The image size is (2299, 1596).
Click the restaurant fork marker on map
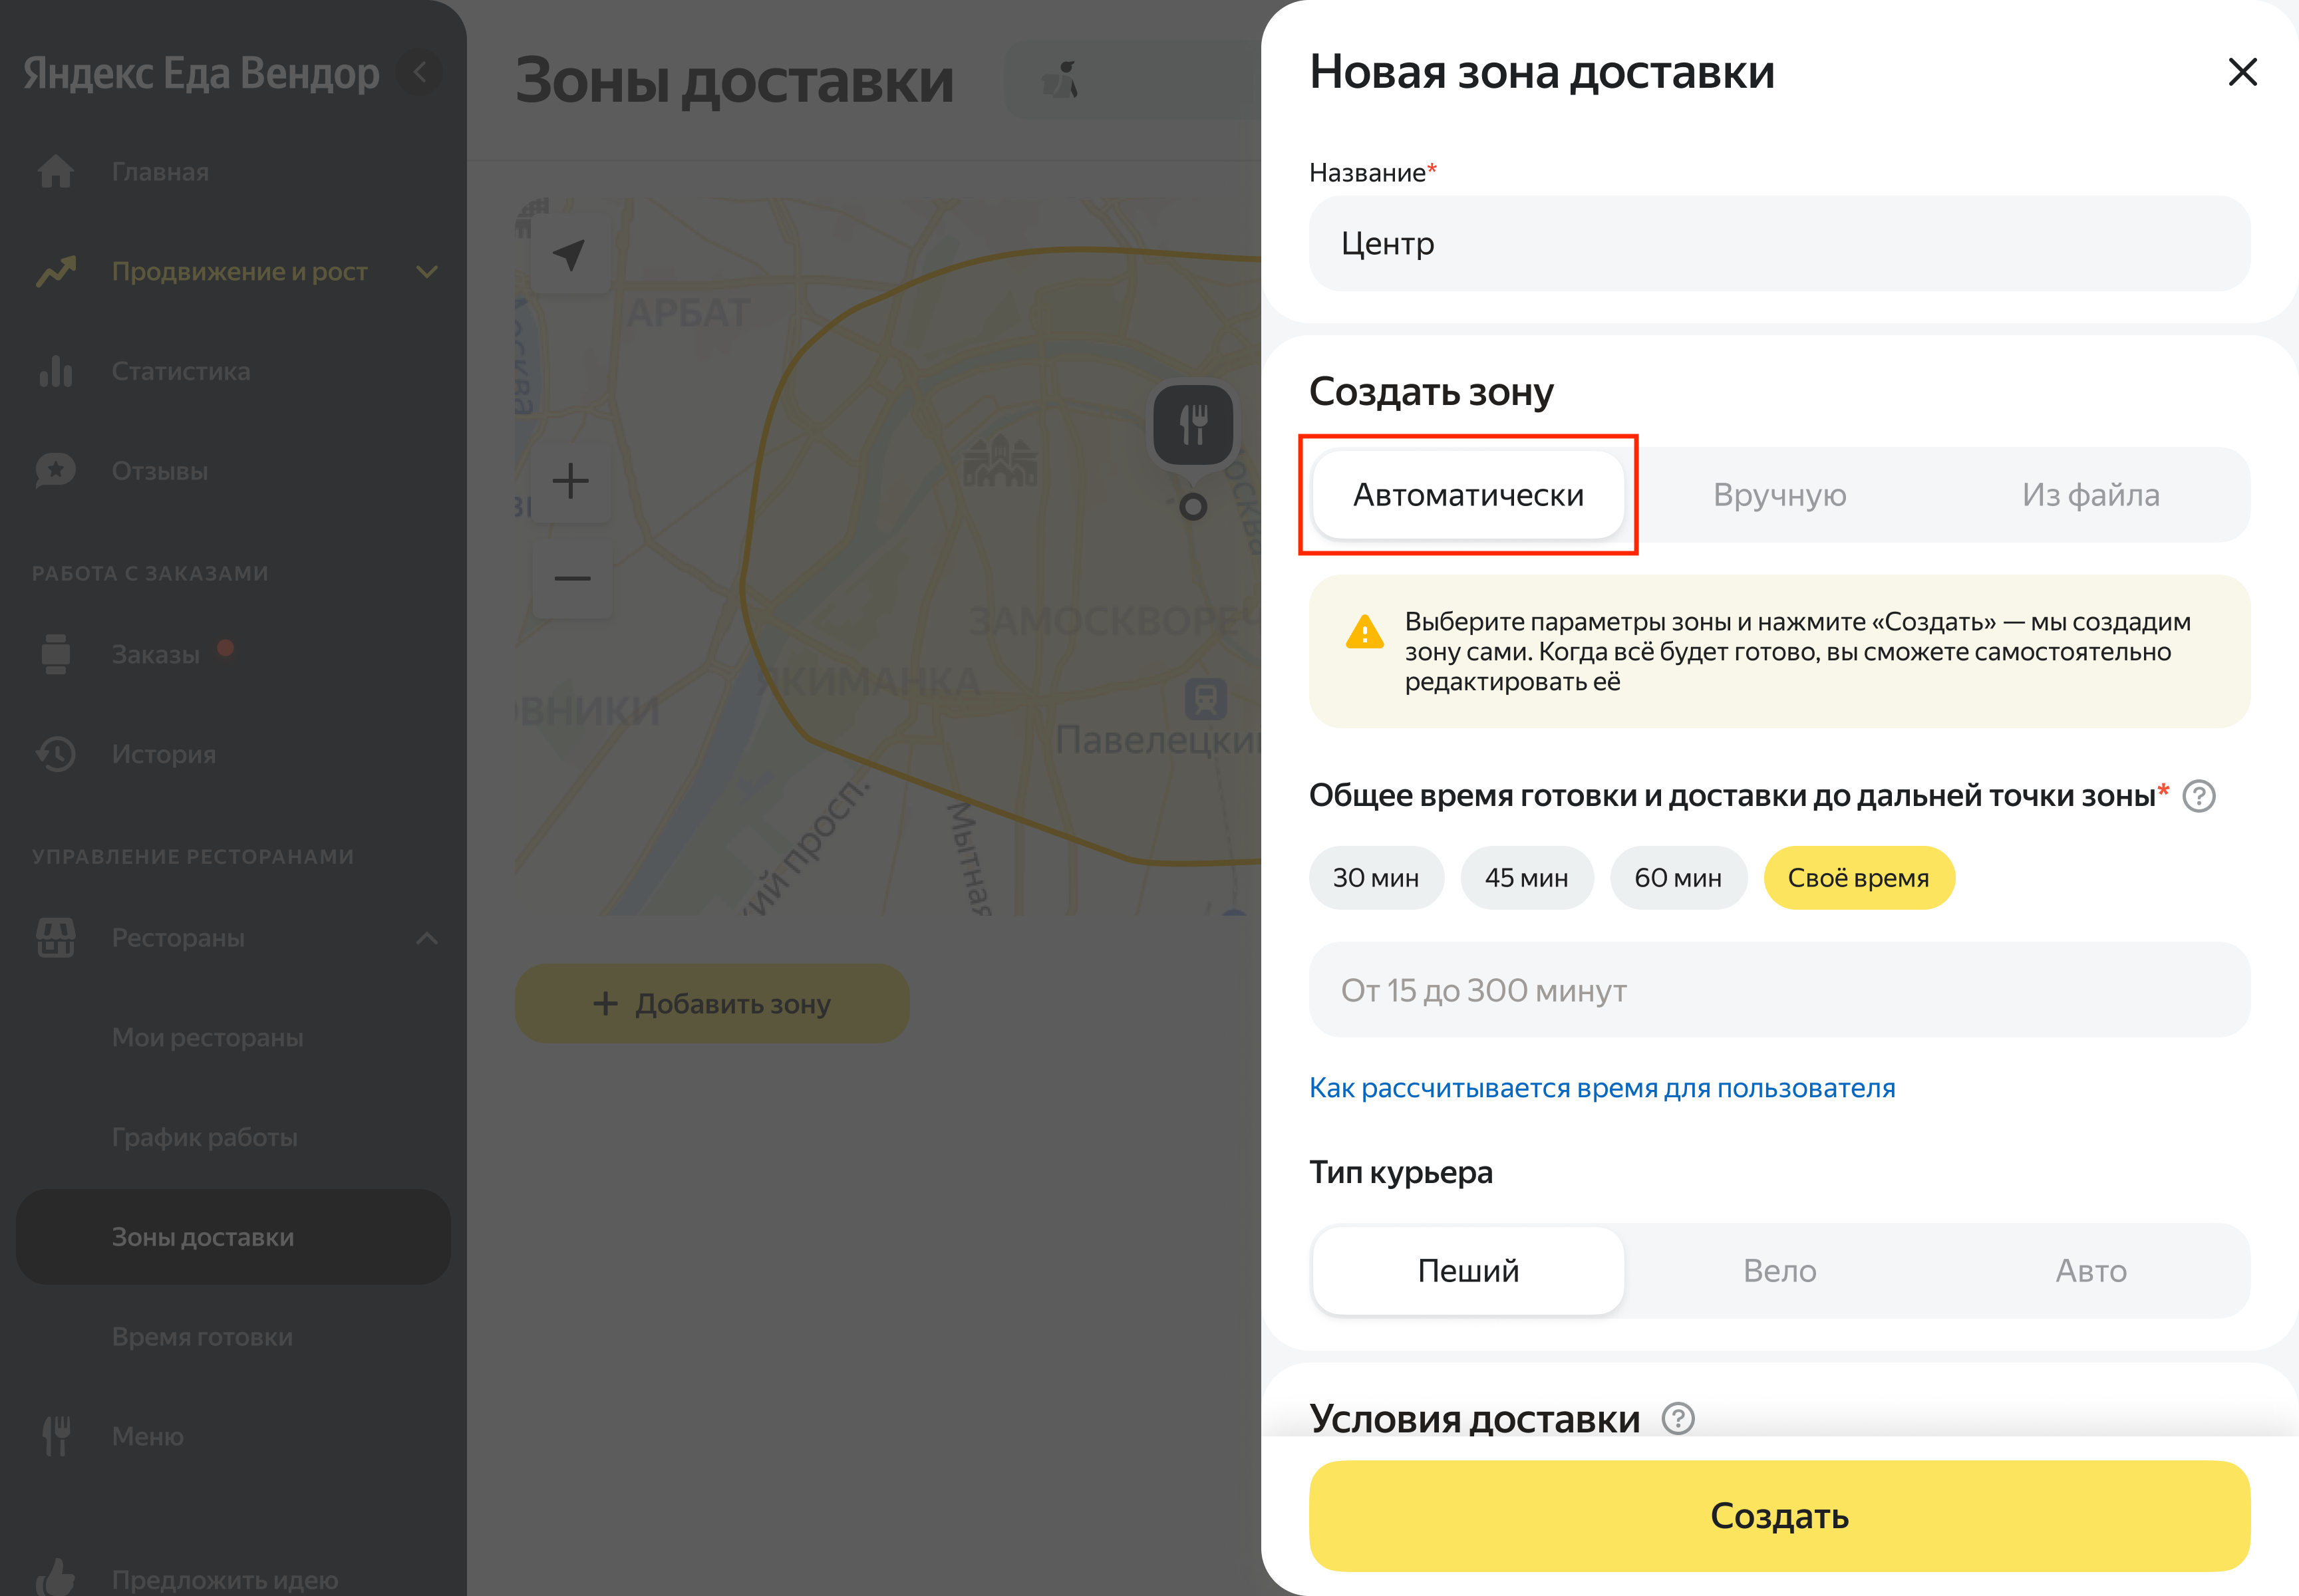tap(1193, 425)
